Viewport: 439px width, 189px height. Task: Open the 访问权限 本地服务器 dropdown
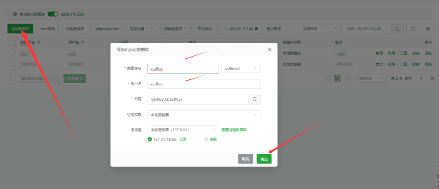(204, 115)
